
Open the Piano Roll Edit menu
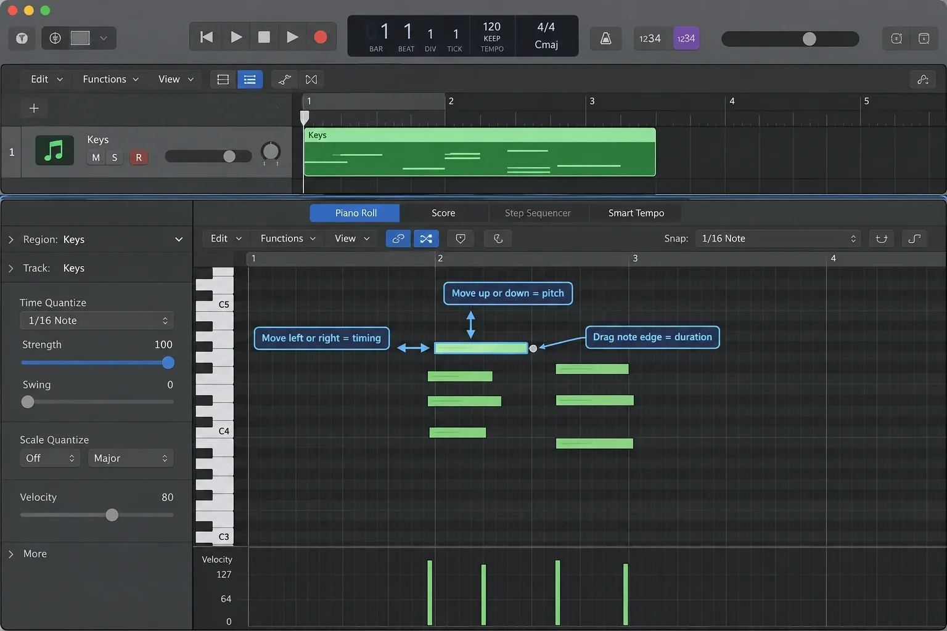[x=226, y=238]
